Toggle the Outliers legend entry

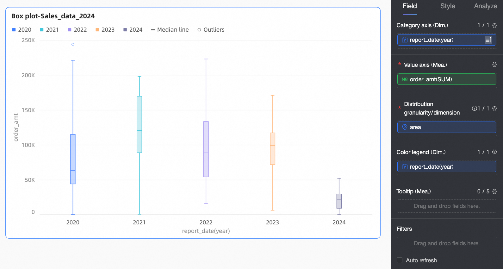click(211, 30)
